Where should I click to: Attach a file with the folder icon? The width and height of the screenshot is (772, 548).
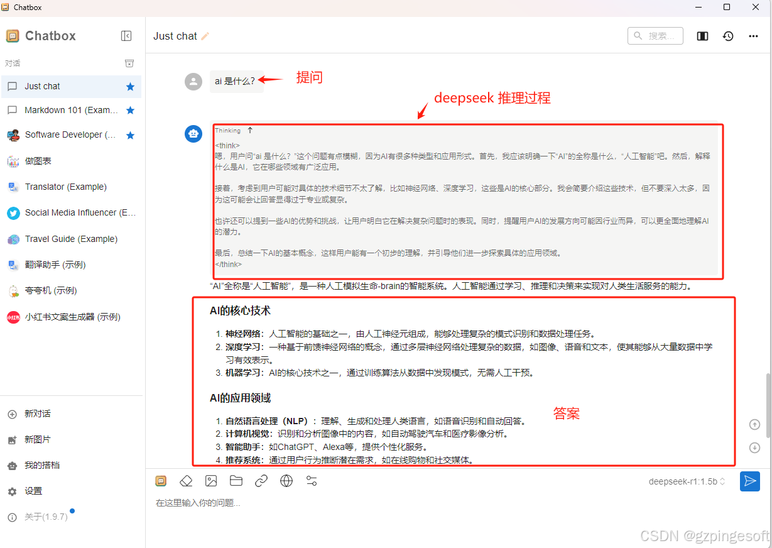pyautogui.click(x=236, y=481)
